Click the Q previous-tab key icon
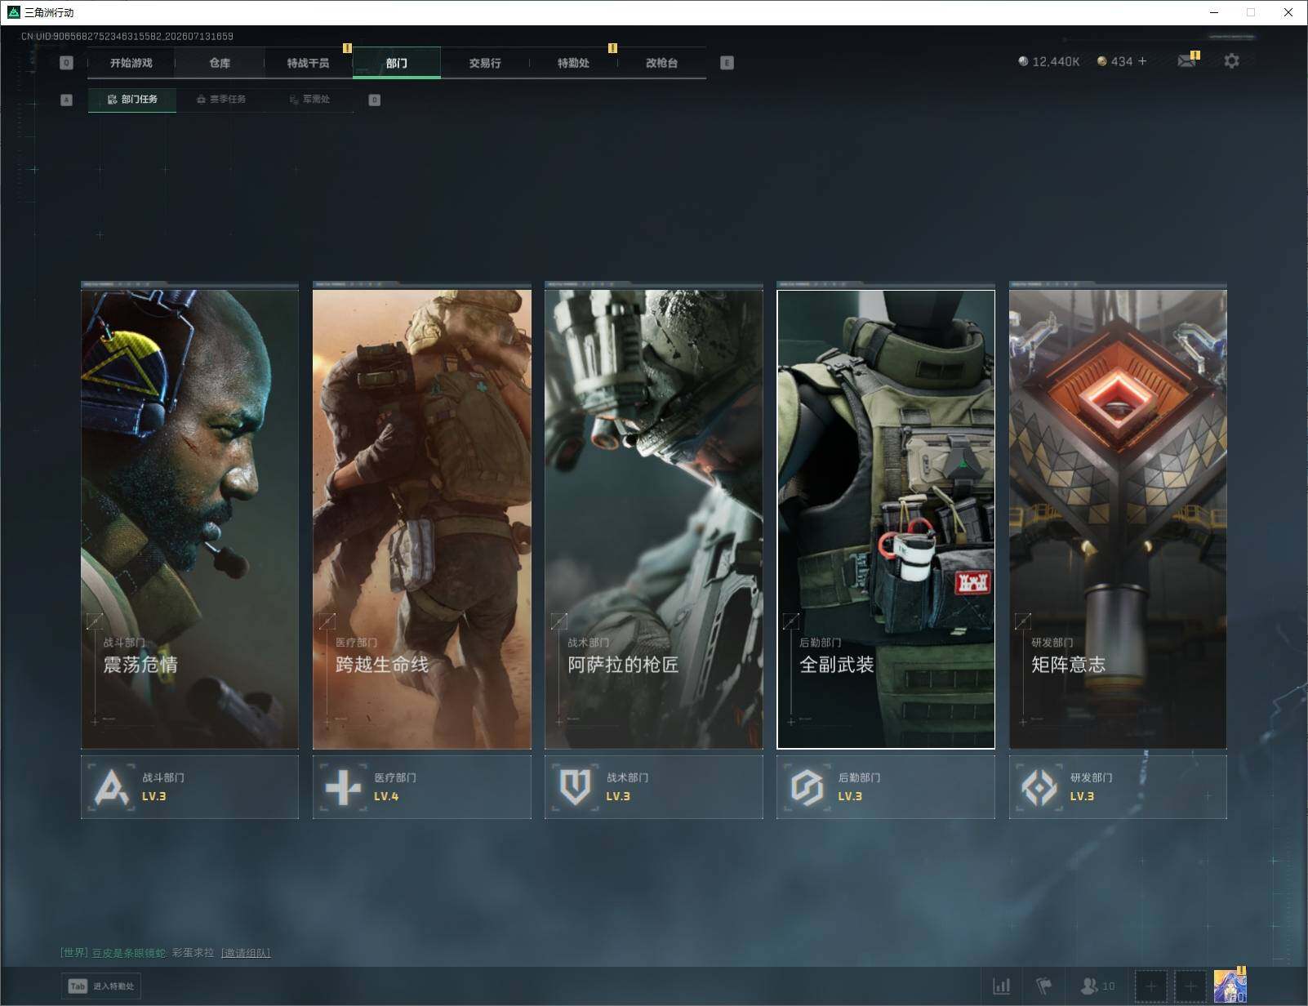Image resolution: width=1308 pixels, height=1006 pixels. [x=67, y=63]
